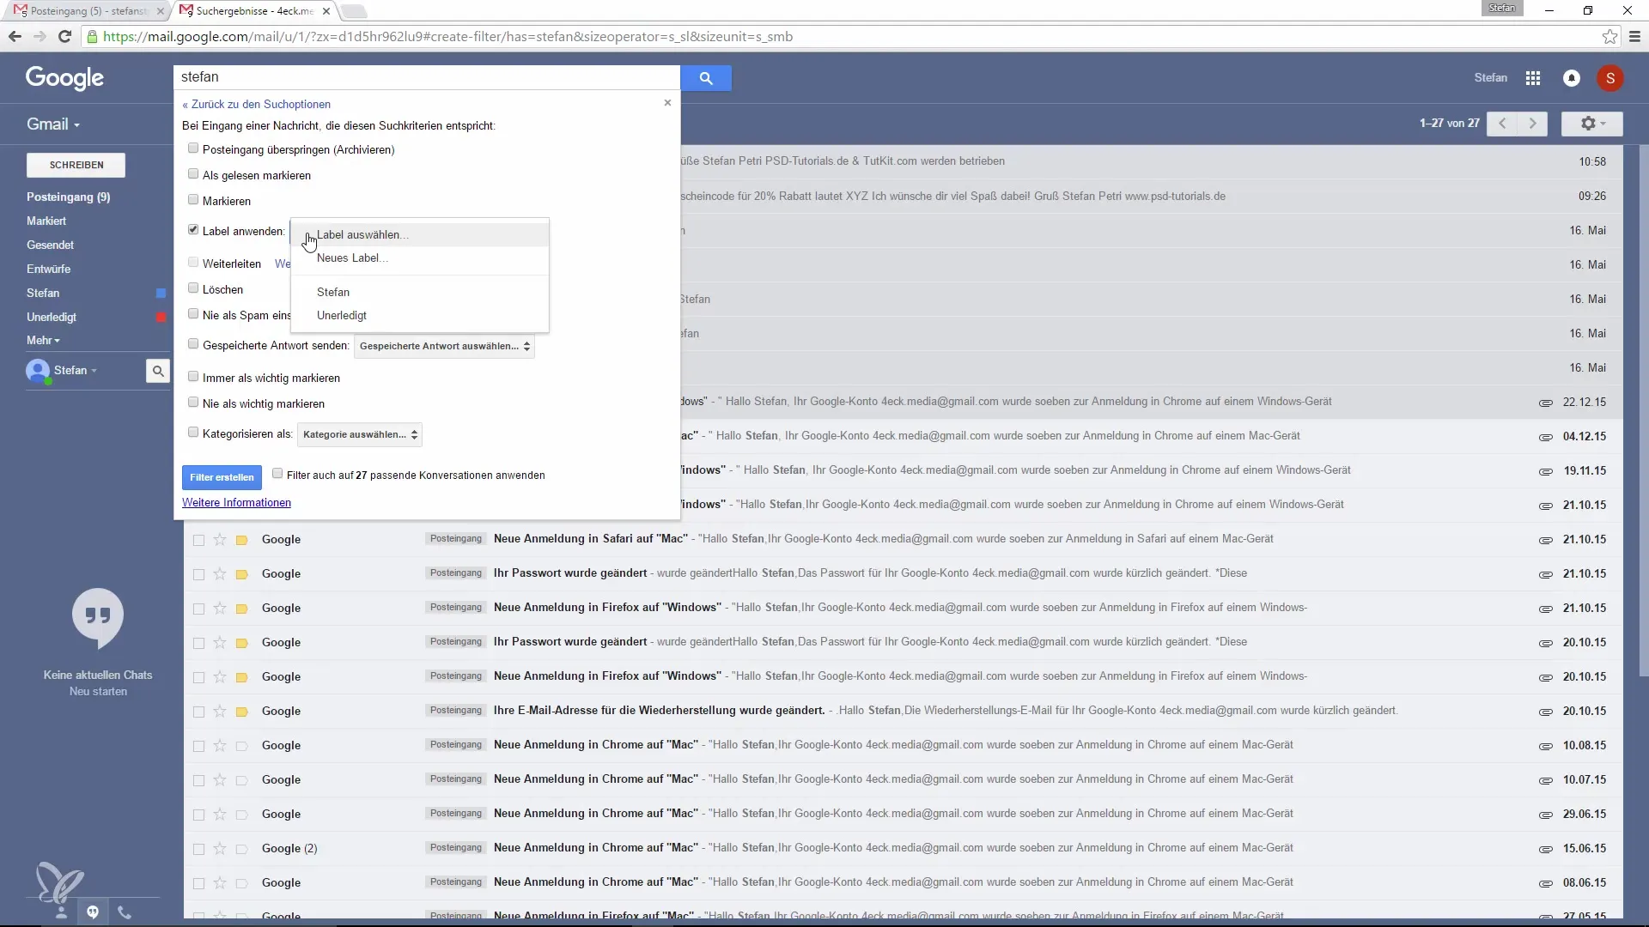
Task: Go to newer messages with left arrow
Action: pyautogui.click(x=1502, y=124)
